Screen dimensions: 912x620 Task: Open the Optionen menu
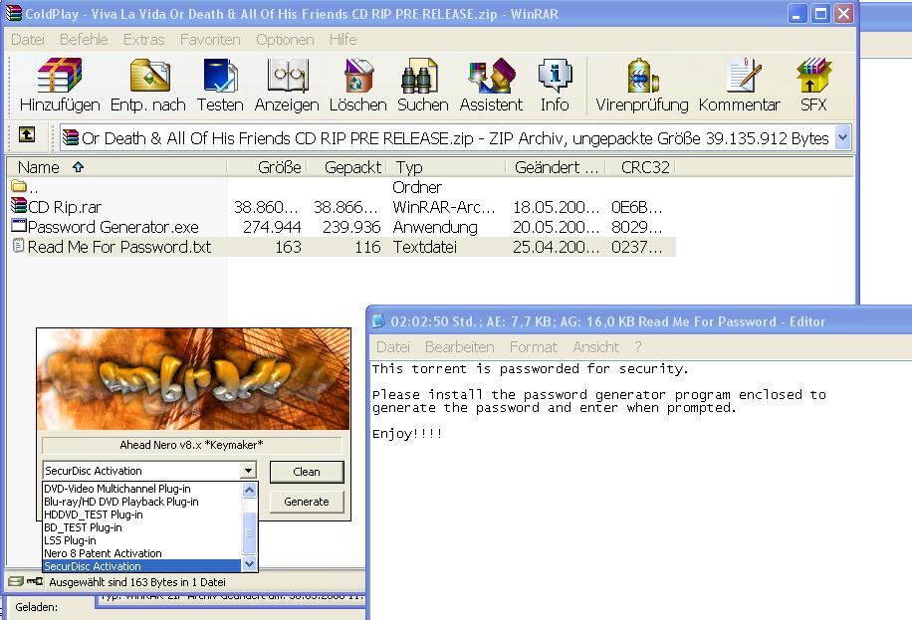(x=285, y=40)
